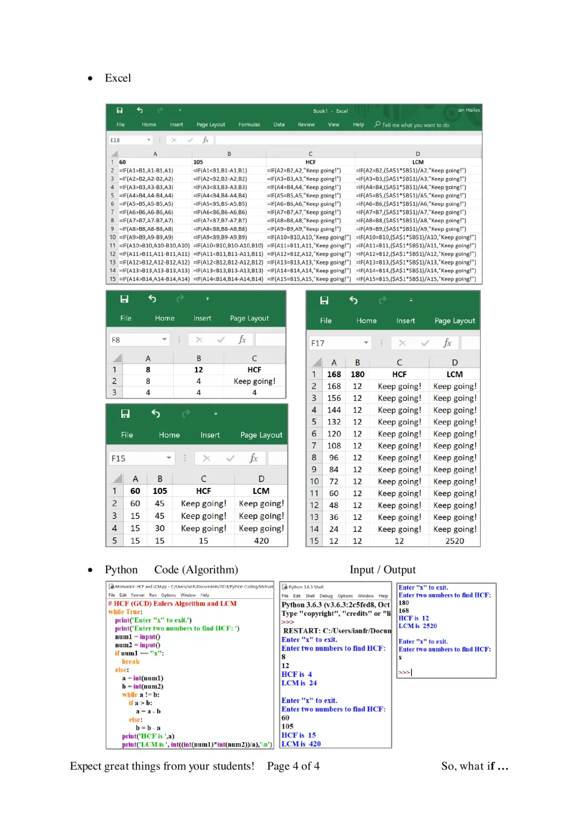Select column D header in F17 worksheet
This screenshot has height=820, width=579.
(x=455, y=362)
